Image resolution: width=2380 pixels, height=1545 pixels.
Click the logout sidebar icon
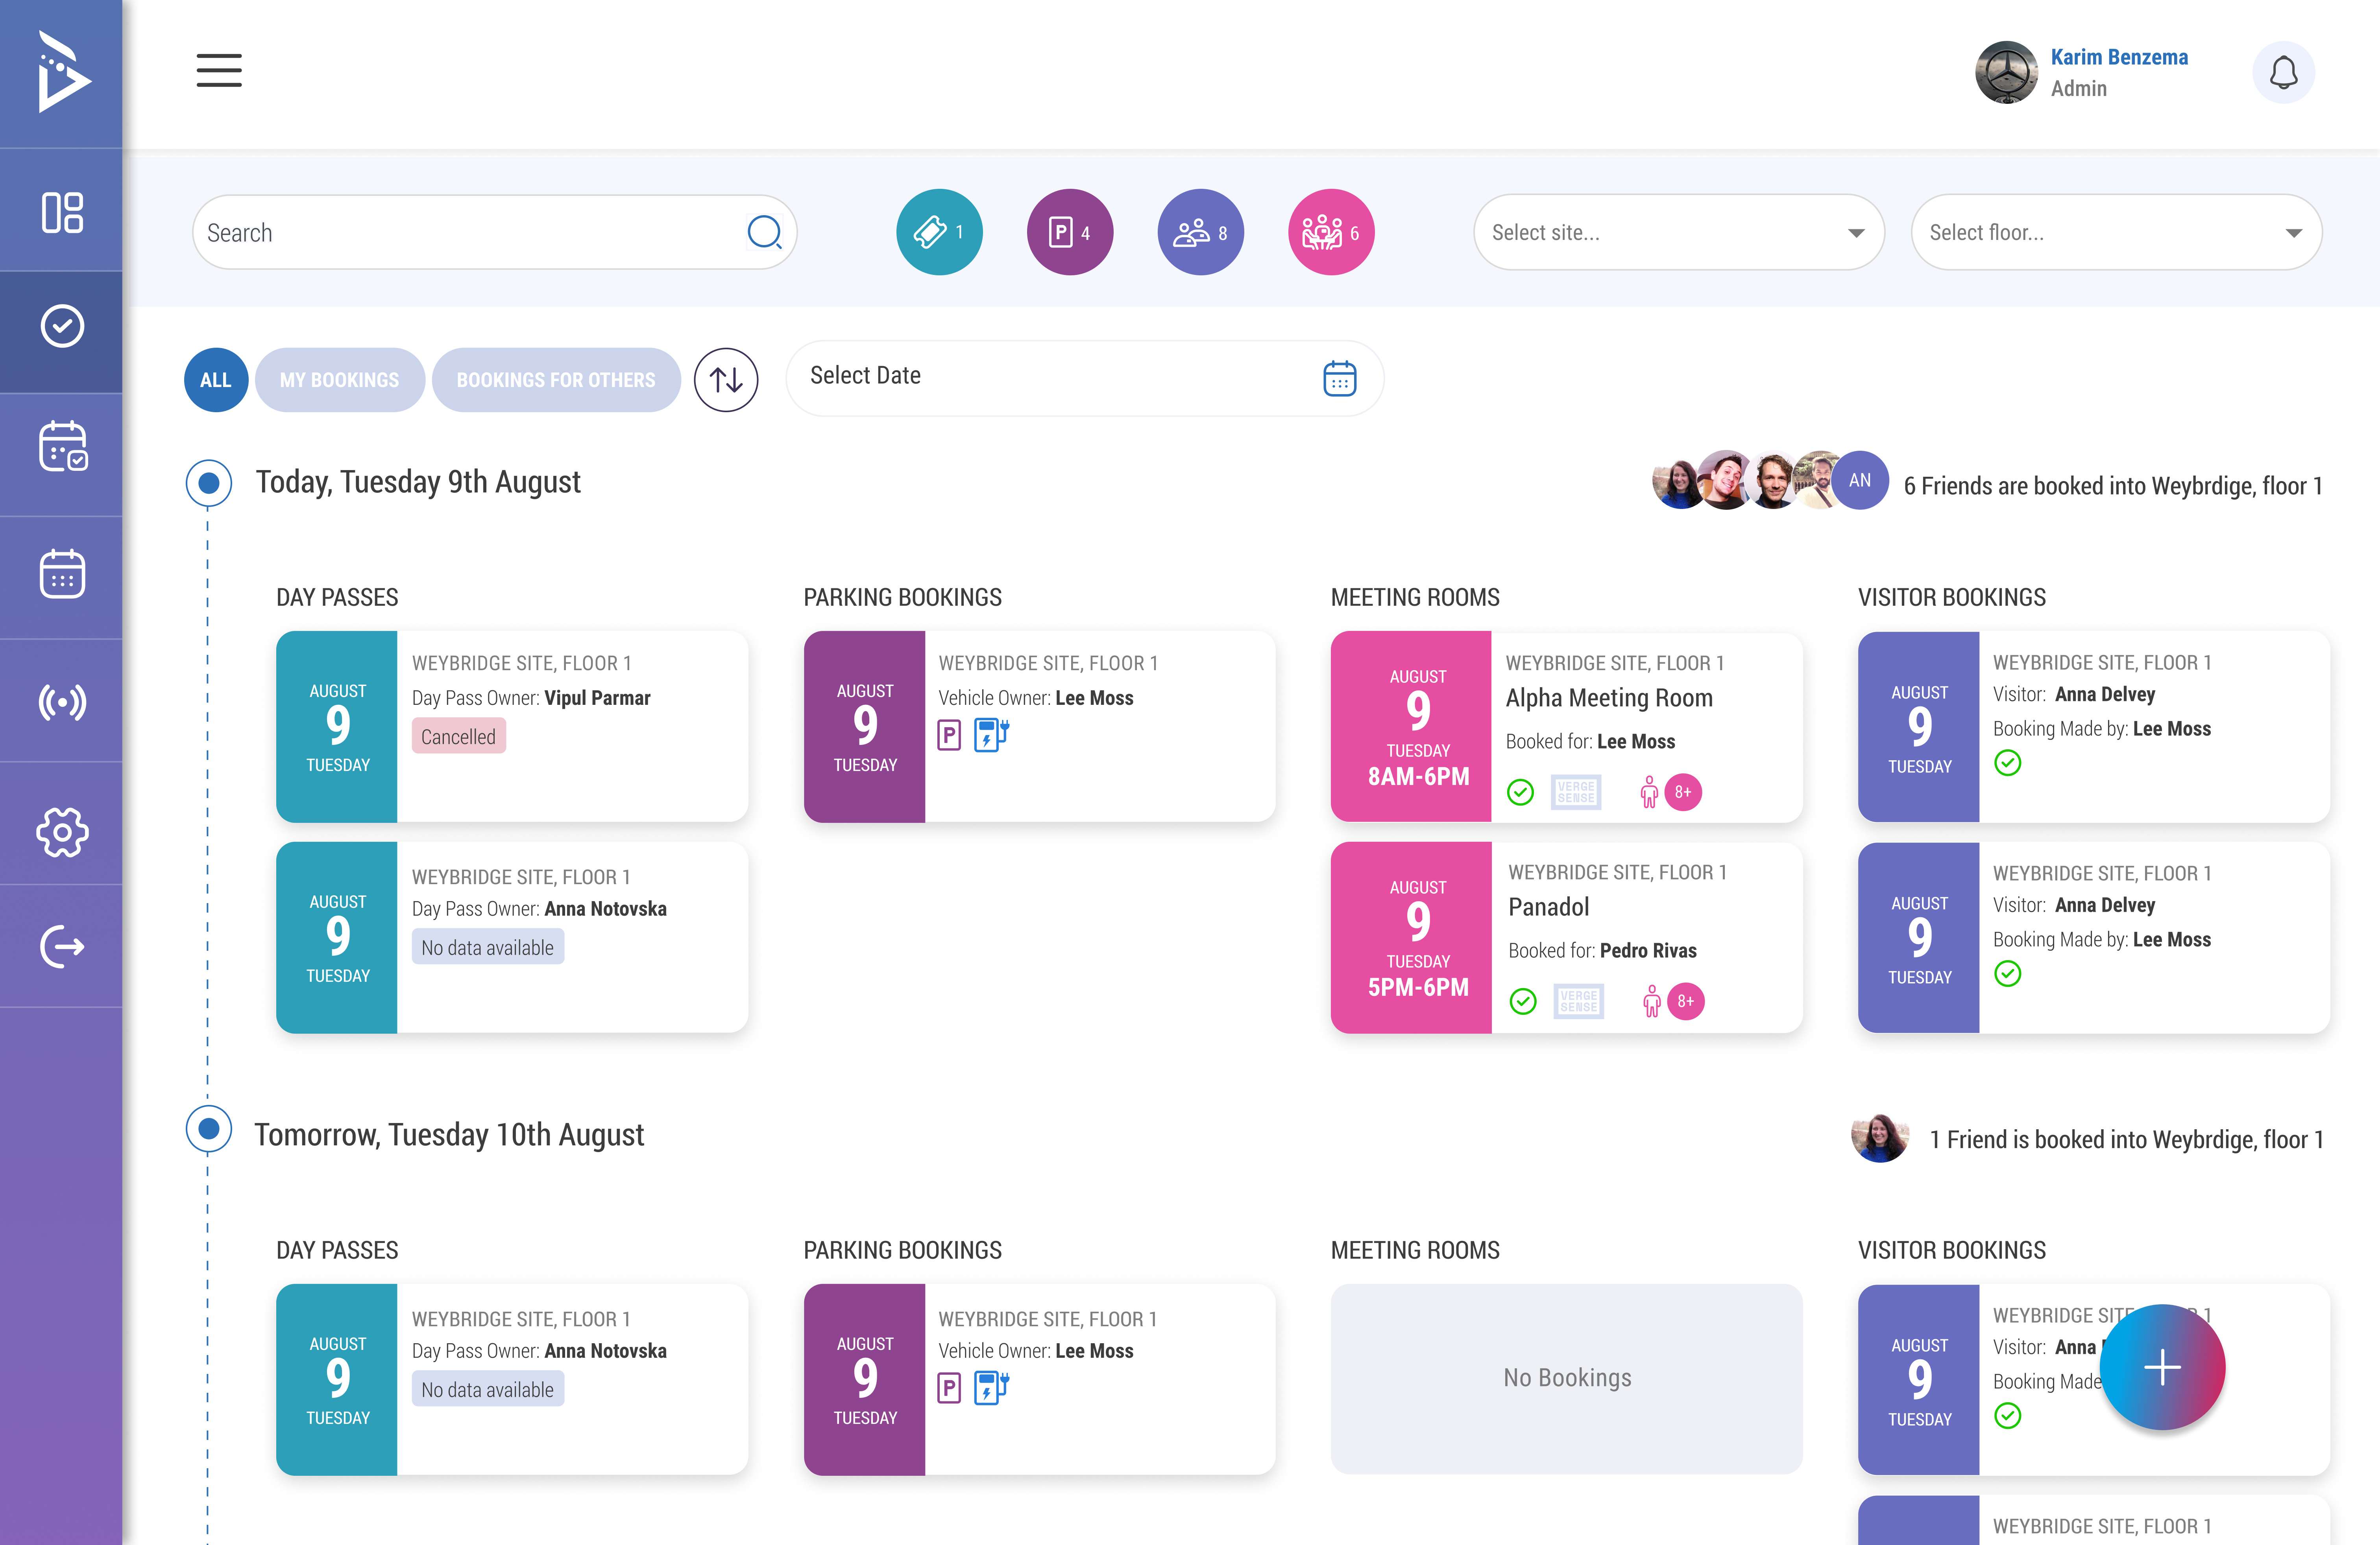62,946
